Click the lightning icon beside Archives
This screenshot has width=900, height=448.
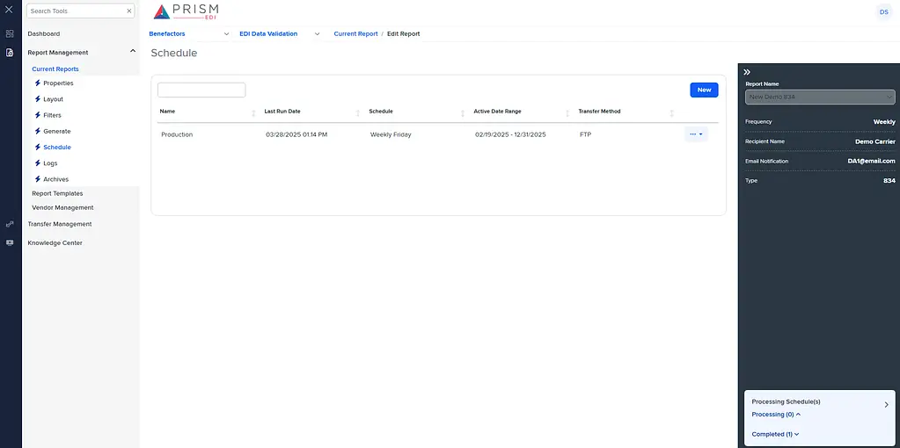[x=38, y=179]
